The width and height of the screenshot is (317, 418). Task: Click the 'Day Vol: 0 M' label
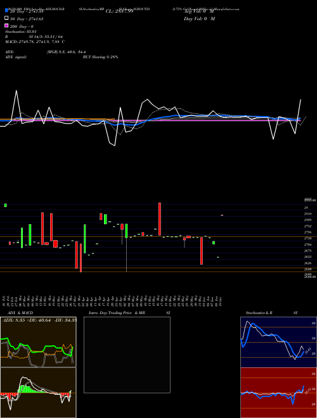click(x=199, y=18)
